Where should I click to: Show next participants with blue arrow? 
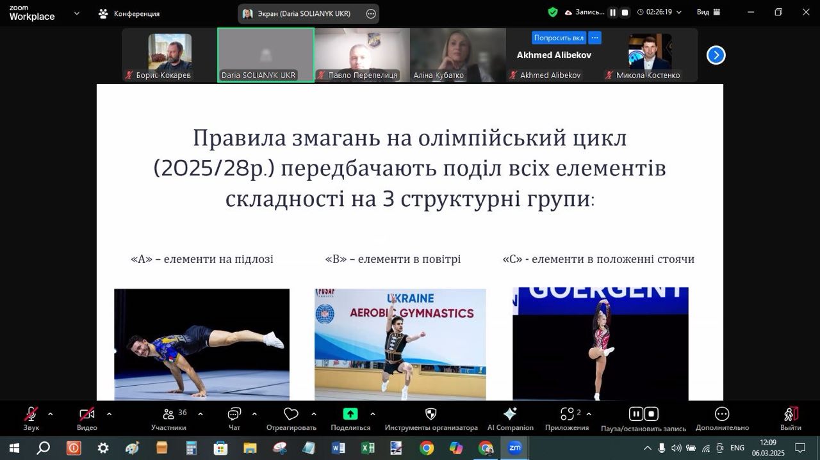coord(716,56)
